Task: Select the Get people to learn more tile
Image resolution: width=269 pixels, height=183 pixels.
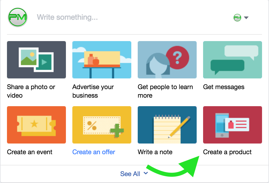Action: pos(167,60)
